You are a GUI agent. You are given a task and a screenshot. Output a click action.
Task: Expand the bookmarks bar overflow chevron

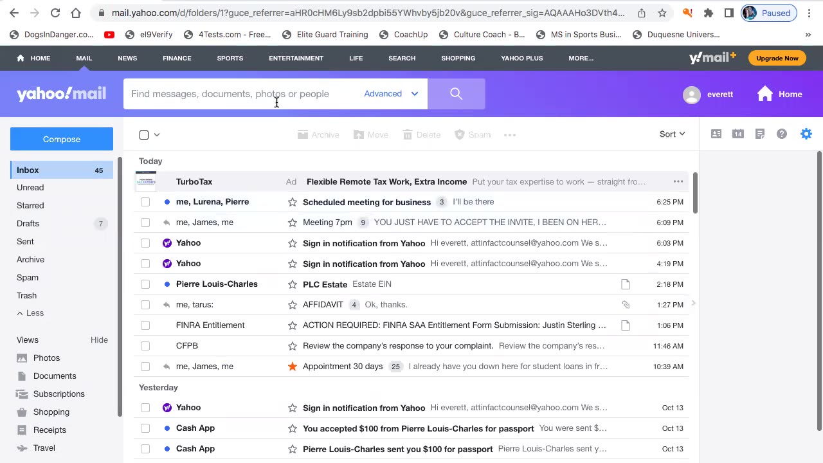click(x=808, y=35)
